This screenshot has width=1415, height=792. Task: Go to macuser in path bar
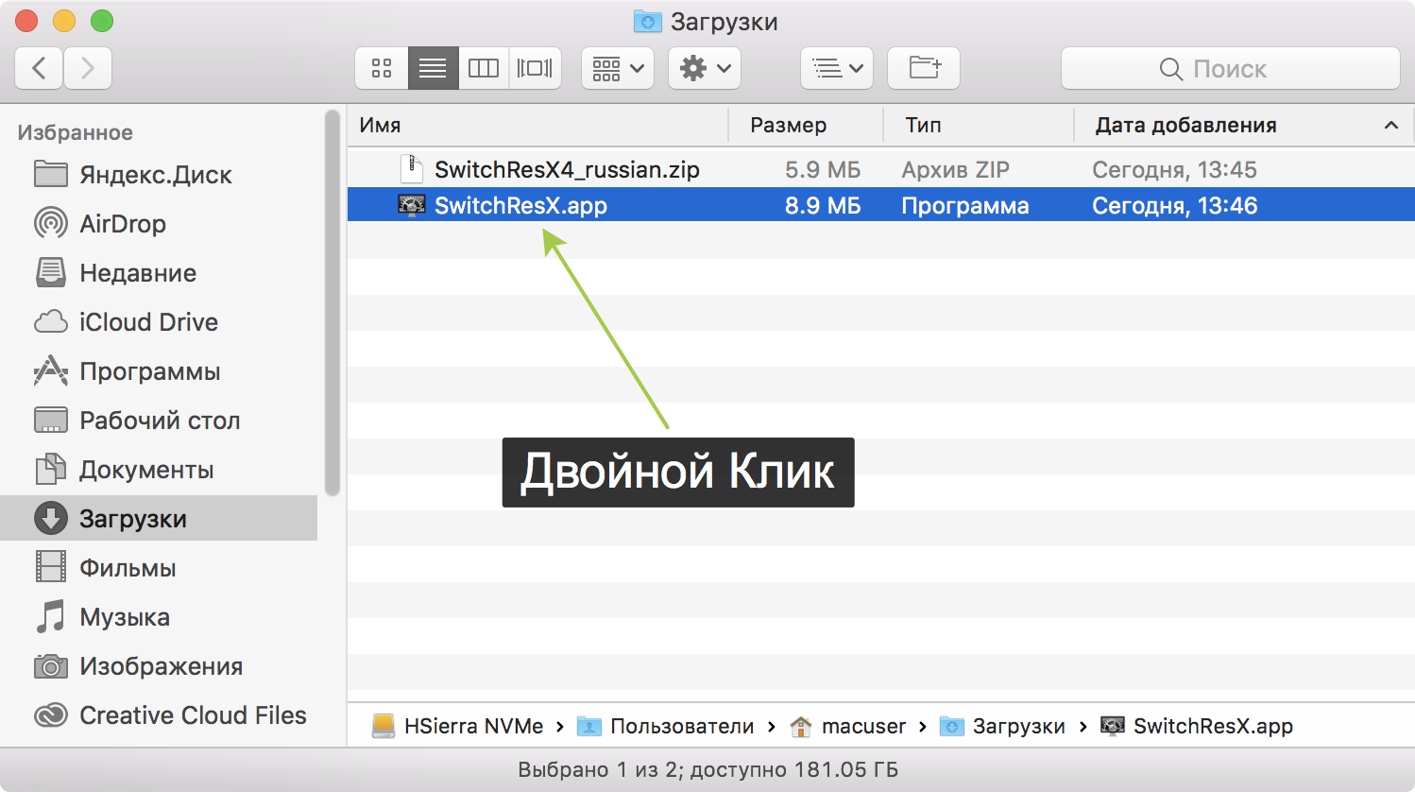click(847, 726)
